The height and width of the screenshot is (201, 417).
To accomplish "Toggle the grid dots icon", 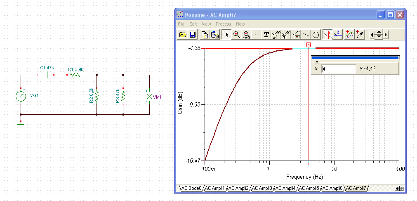I will tap(256, 35).
